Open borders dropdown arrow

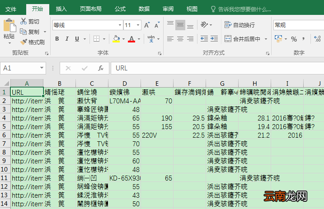pyautogui.click(x=104, y=39)
